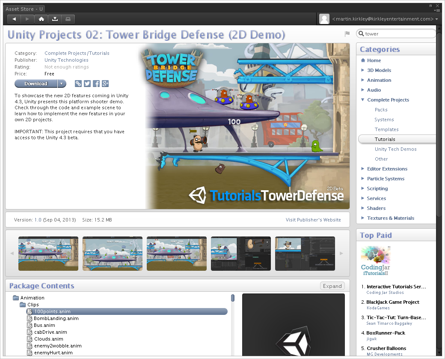Copy the package link via chain icon
This screenshot has width=445, height=359.
click(78, 84)
